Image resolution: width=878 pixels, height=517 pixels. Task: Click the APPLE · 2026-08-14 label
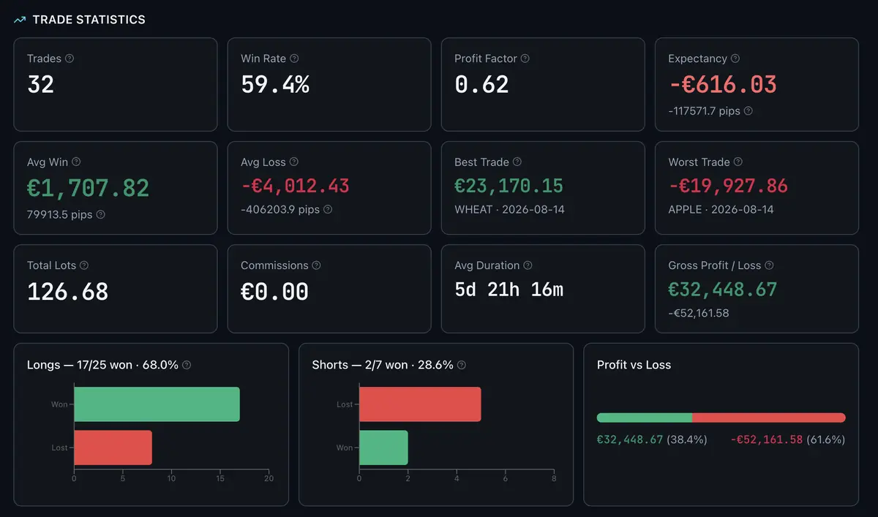click(721, 209)
